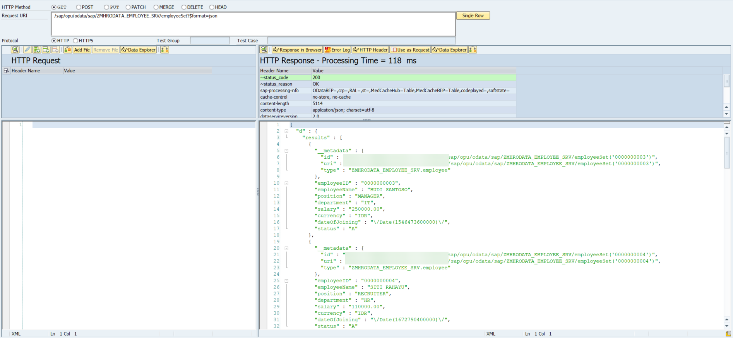Select the MERGE HTTP method
Screen dimensions: 733x338
pyautogui.click(x=156, y=7)
